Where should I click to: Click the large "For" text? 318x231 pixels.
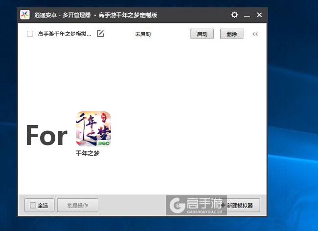pyautogui.click(x=46, y=135)
